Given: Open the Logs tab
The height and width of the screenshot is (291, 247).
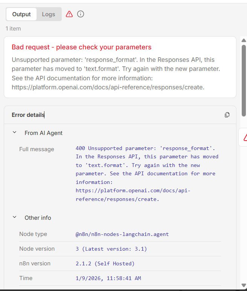Looking at the screenshot, I should (49, 14).
